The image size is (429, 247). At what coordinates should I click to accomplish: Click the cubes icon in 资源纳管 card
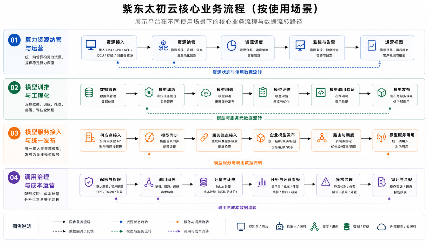pos(163,45)
